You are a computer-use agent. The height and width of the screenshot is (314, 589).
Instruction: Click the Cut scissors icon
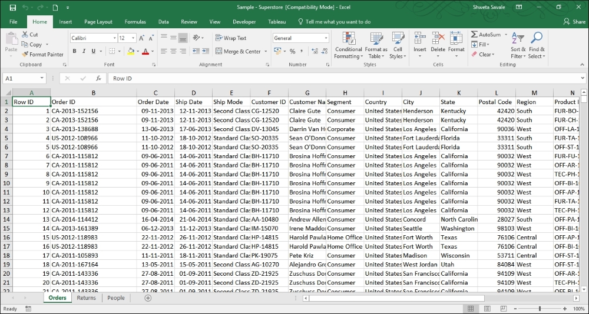click(25, 35)
